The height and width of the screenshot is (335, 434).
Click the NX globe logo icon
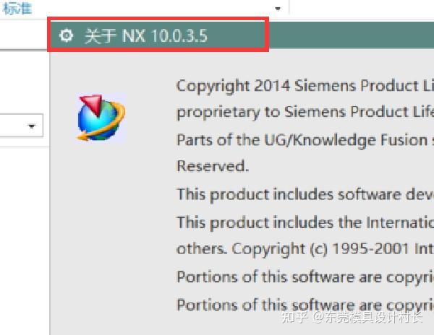[x=101, y=117]
